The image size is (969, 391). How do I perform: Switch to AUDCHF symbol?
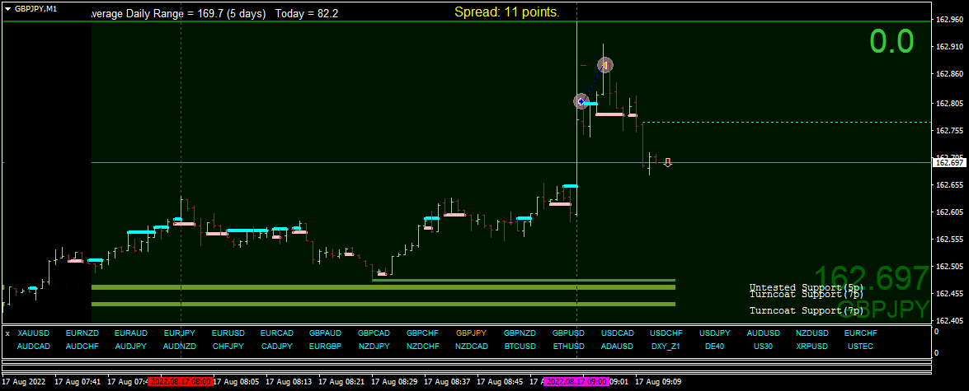coord(82,346)
